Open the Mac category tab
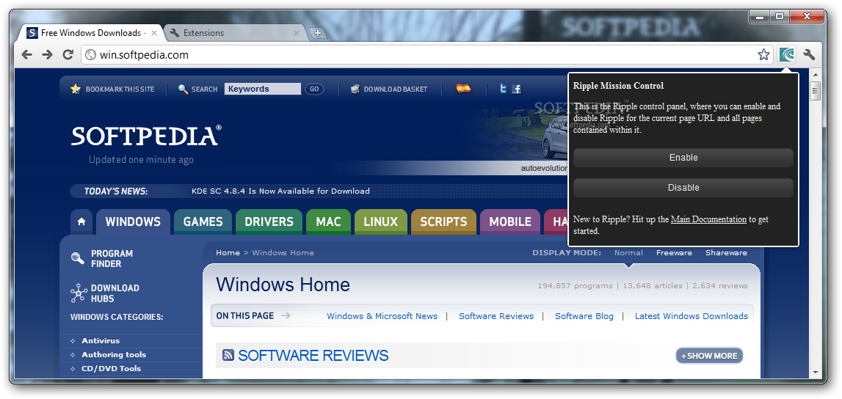The image size is (842, 399). [x=328, y=222]
